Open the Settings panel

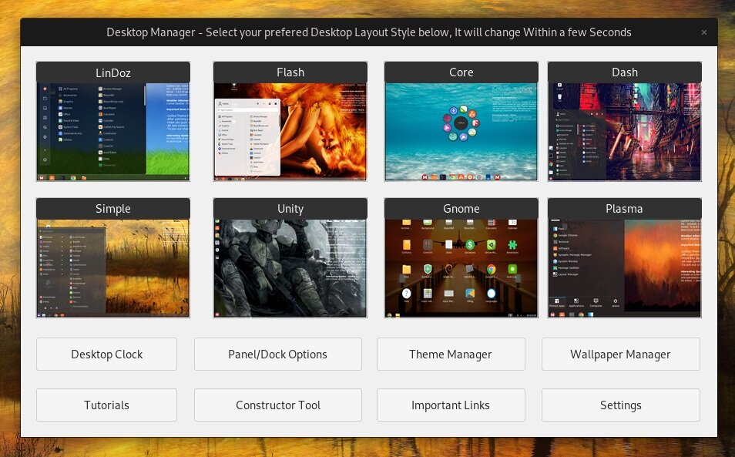click(620, 405)
